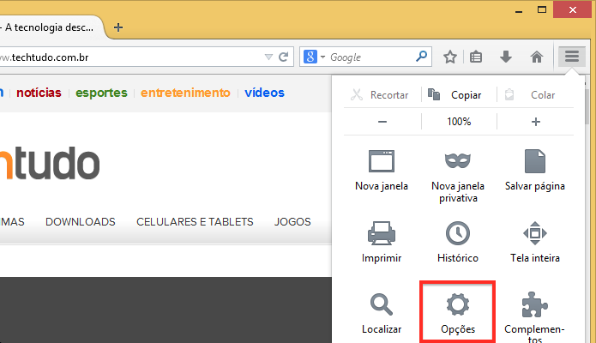Viewport: 596px width, 343px height.
Task: Open URL history dropdown arrow
Action: [268, 57]
